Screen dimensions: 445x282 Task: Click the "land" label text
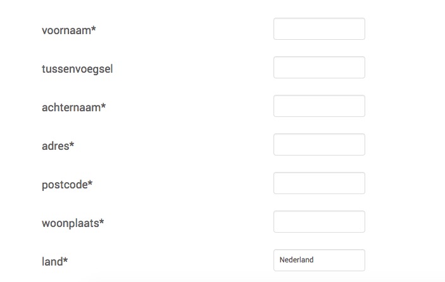tap(53, 261)
